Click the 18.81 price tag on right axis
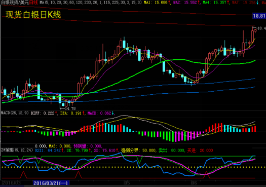 click(259, 16)
